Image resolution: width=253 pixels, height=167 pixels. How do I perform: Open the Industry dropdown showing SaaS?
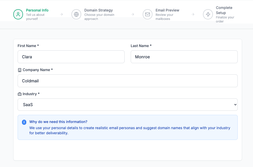(127, 105)
